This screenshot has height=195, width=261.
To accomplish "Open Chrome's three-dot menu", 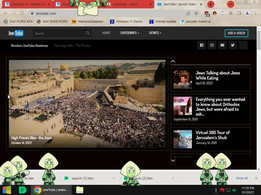I will pos(255,13).
